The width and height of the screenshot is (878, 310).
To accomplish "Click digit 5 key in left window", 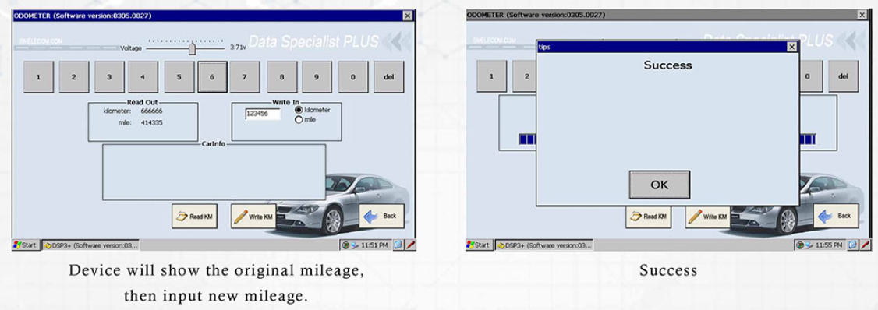I will [x=179, y=76].
